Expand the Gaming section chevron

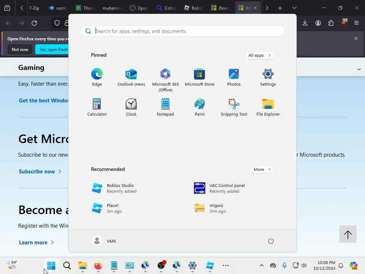tap(359, 70)
